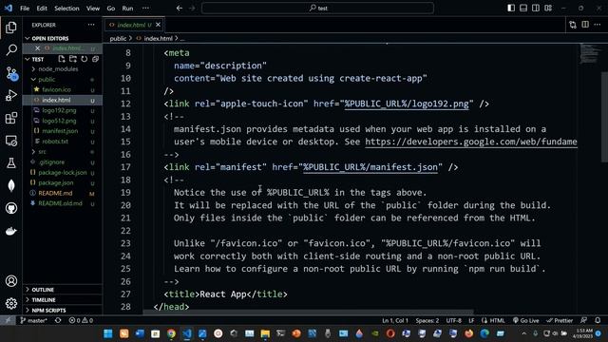The height and width of the screenshot is (342, 608).
Task: Collapse the TEST folder section
Action: coord(38,59)
